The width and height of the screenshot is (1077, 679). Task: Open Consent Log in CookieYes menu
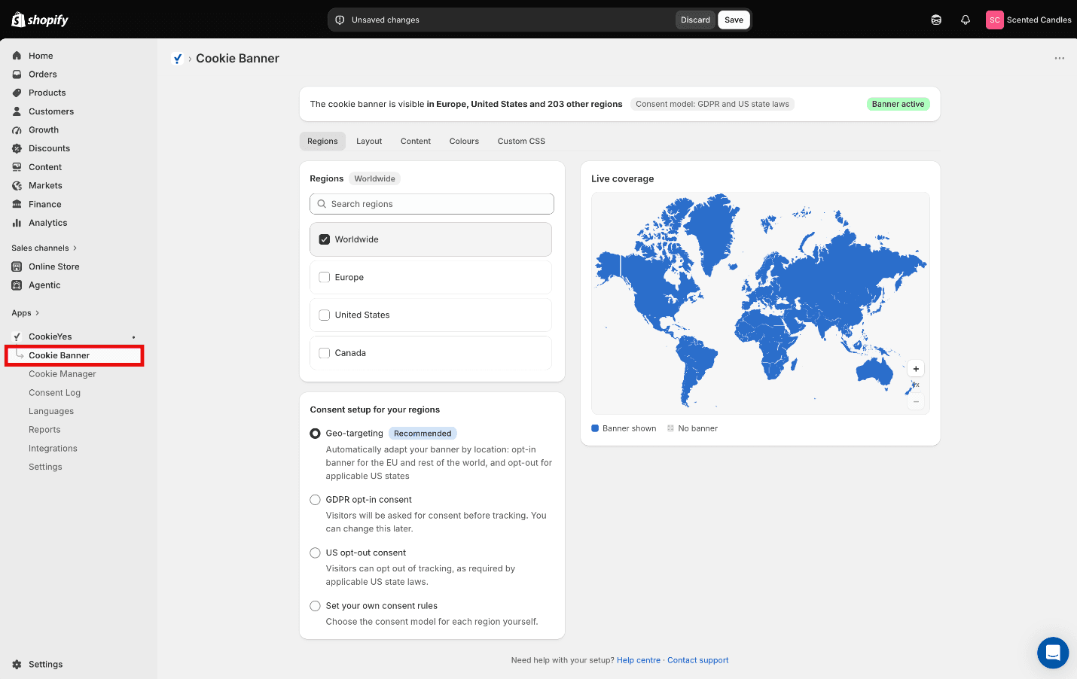[x=54, y=393]
